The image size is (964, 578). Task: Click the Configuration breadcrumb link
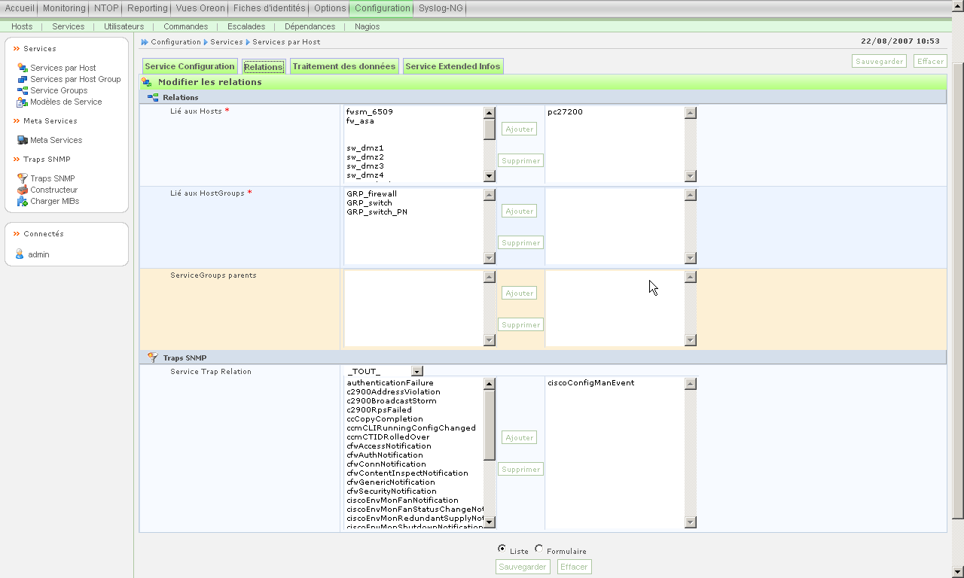click(175, 42)
